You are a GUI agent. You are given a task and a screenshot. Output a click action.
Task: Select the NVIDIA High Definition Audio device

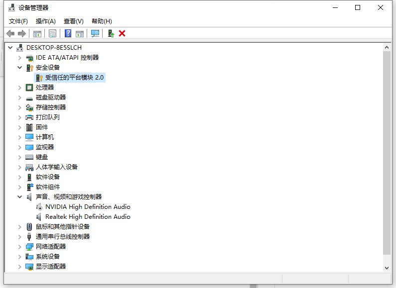88,207
